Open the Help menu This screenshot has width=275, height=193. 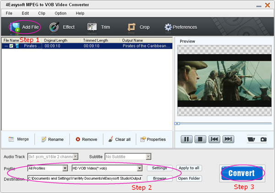[x=80, y=13]
